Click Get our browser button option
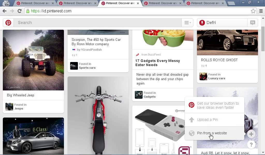 point(214,105)
